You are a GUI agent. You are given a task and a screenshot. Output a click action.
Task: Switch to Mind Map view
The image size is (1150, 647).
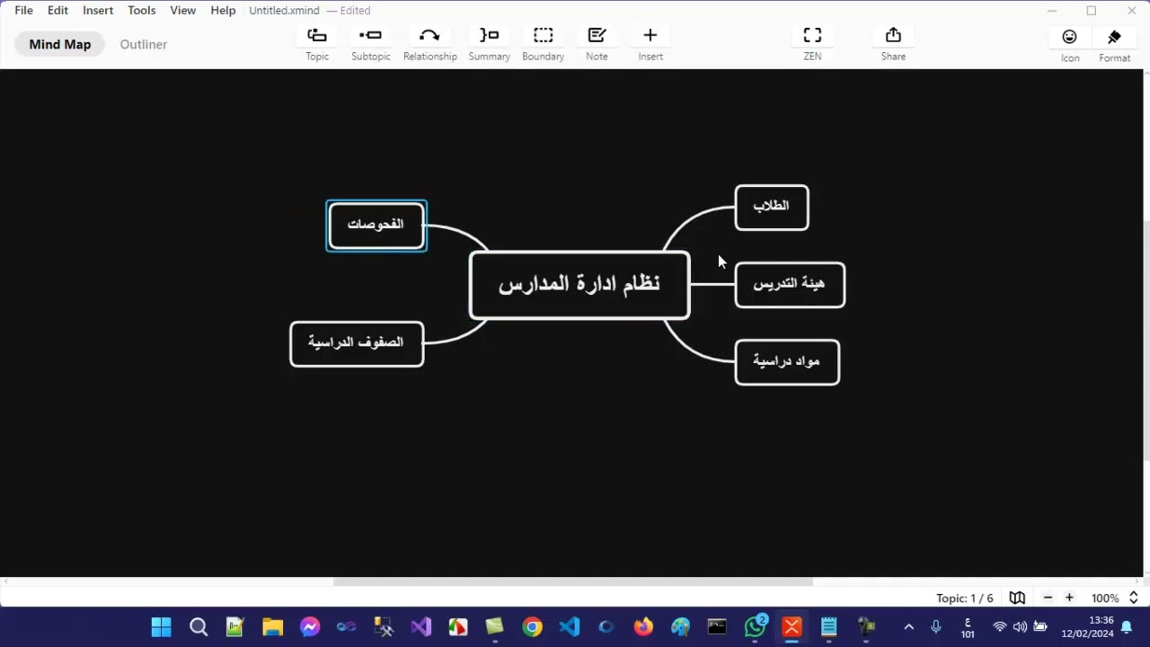[59, 44]
